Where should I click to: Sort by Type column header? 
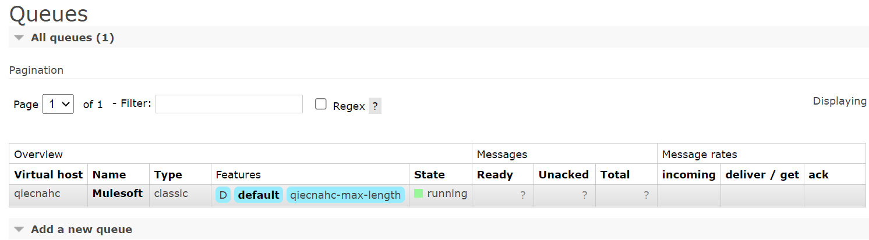click(168, 174)
